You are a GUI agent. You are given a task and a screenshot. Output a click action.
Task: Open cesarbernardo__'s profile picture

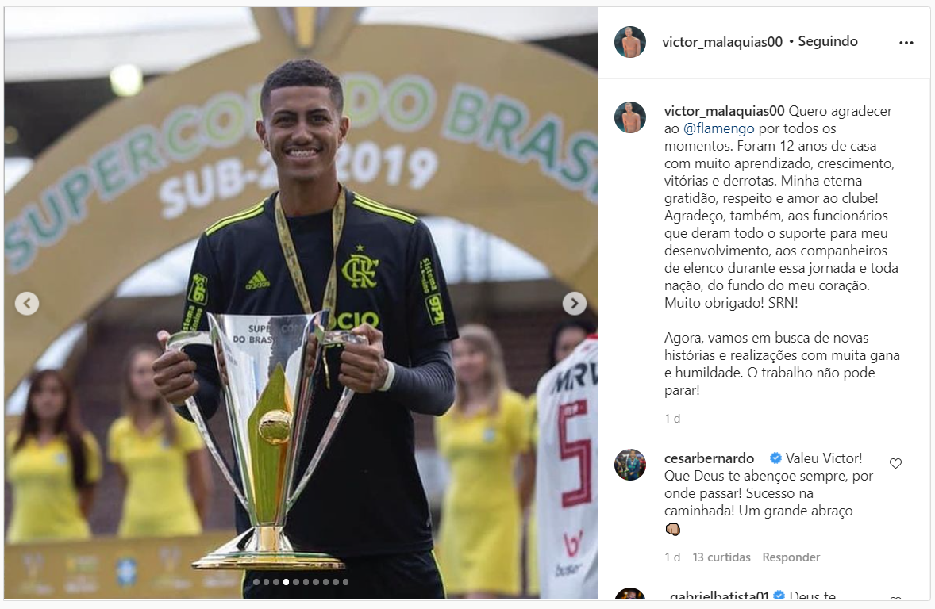coord(630,464)
